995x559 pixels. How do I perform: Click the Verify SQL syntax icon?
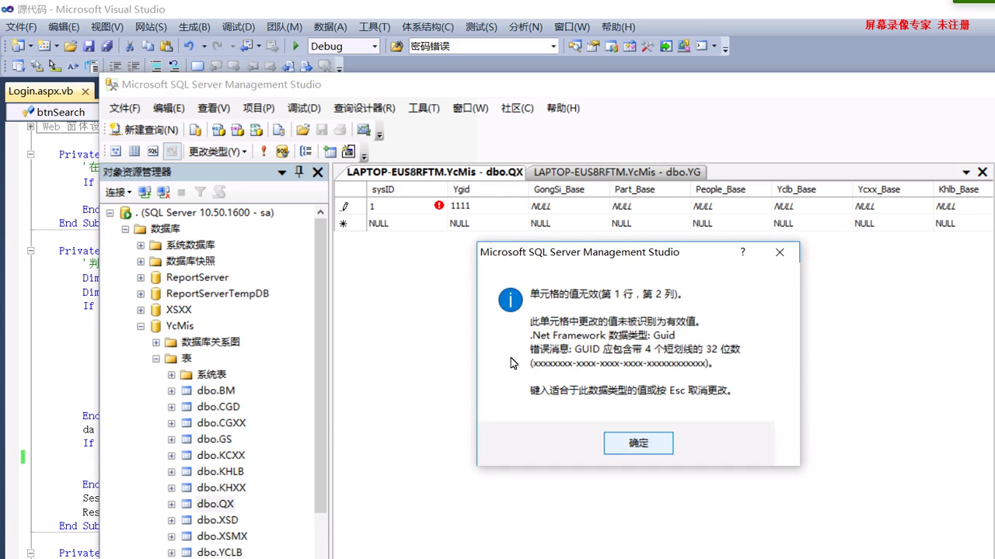tap(282, 151)
